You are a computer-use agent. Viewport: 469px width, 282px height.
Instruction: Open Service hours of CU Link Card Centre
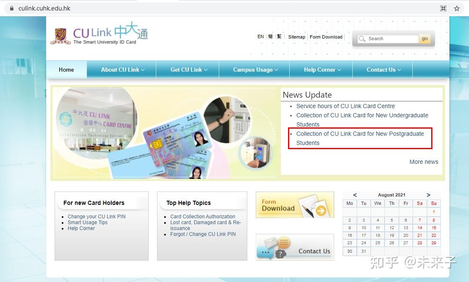pyautogui.click(x=346, y=106)
